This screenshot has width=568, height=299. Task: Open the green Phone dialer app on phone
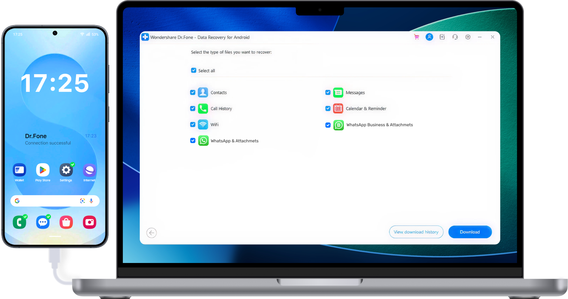[x=19, y=222]
